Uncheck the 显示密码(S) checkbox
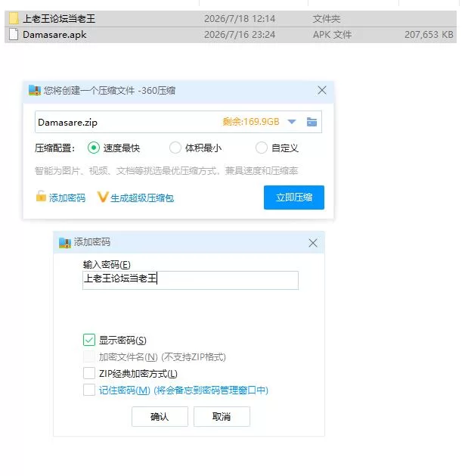 (89, 340)
